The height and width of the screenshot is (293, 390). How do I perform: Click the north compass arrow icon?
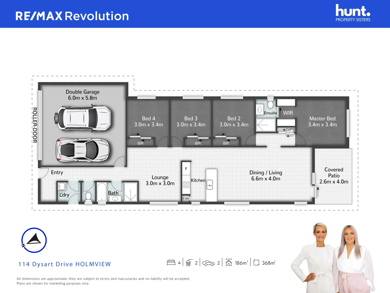click(x=34, y=240)
